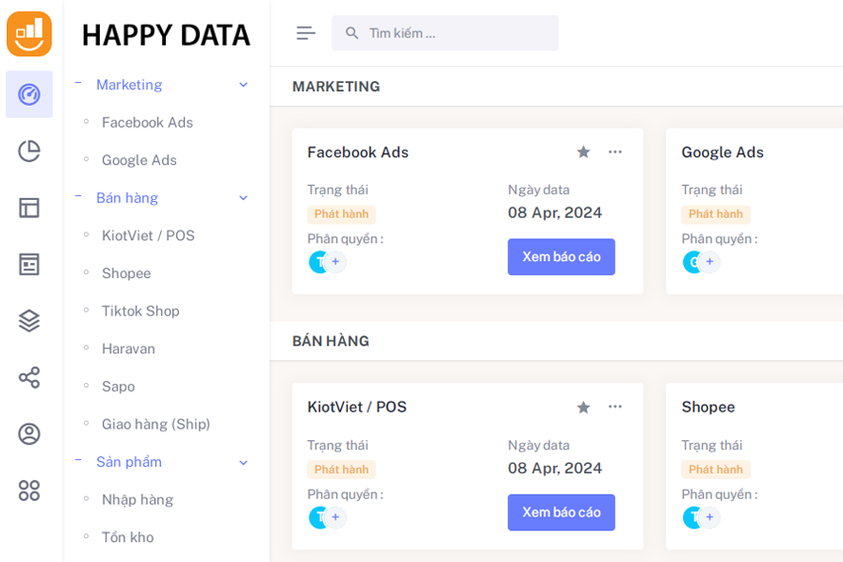
Task: Click Phát hành badge on Shopee card
Action: (x=715, y=470)
